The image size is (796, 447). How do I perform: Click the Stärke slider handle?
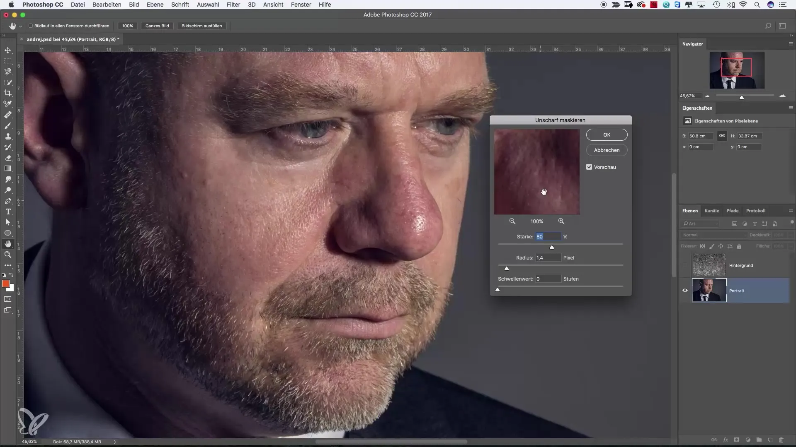pos(552,248)
